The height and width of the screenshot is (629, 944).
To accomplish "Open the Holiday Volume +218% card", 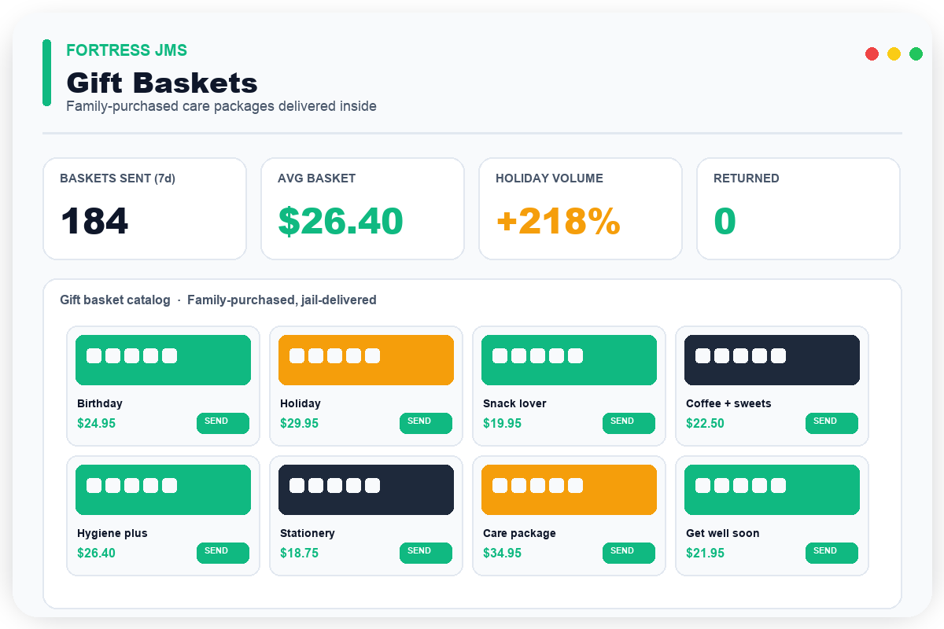I will point(581,208).
